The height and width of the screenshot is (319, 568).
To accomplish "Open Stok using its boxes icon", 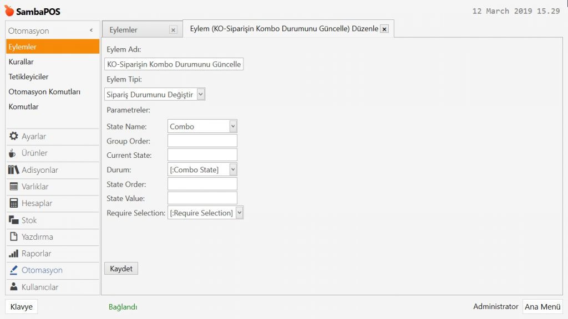I will pyautogui.click(x=14, y=220).
